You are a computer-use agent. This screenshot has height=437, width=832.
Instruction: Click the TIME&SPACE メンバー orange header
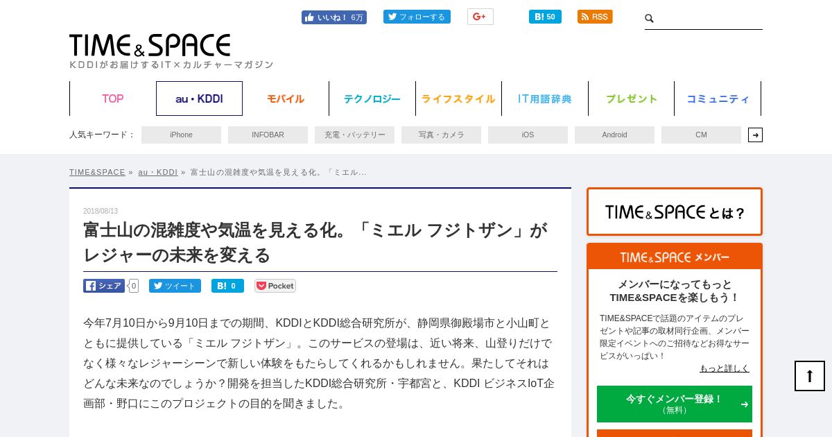click(675, 257)
